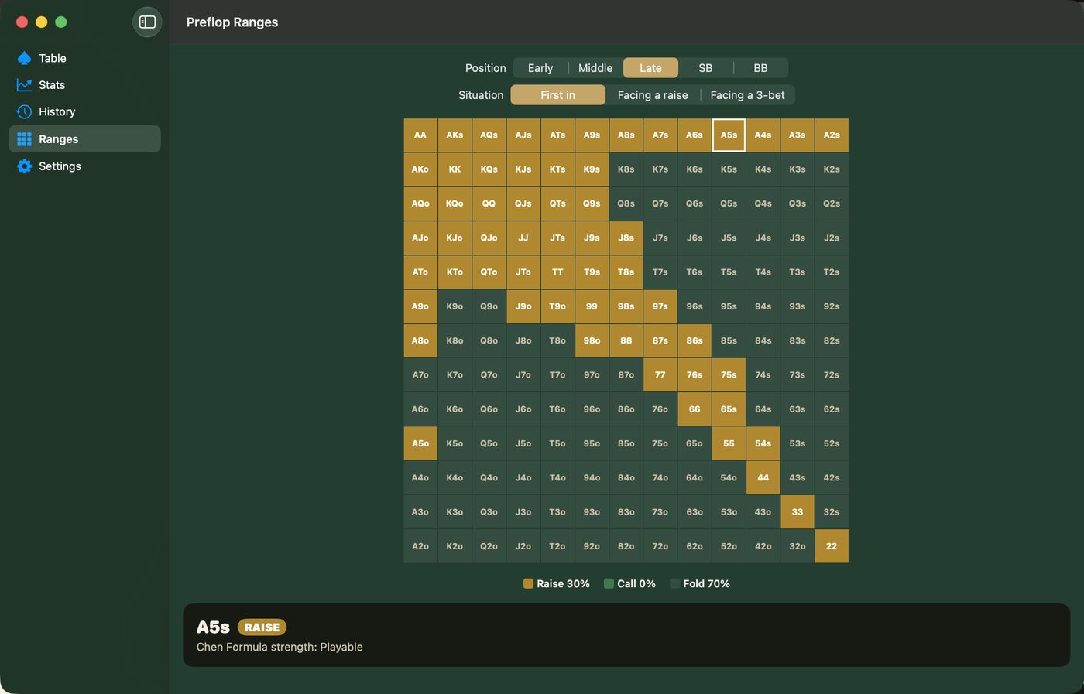The height and width of the screenshot is (694, 1084).
Task: Select the KK hand cell
Action: pos(455,169)
